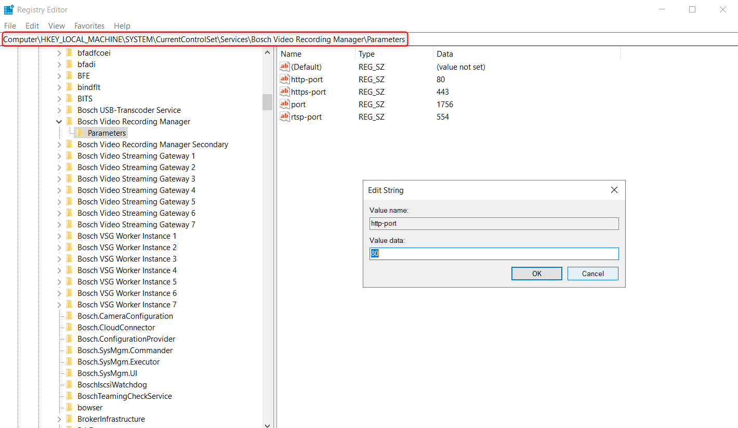
Task: Click the Registry Editor app icon in title bar
Action: pos(9,9)
